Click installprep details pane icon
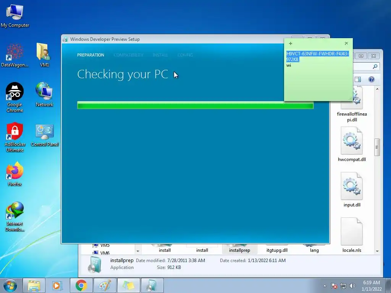 click(95, 265)
